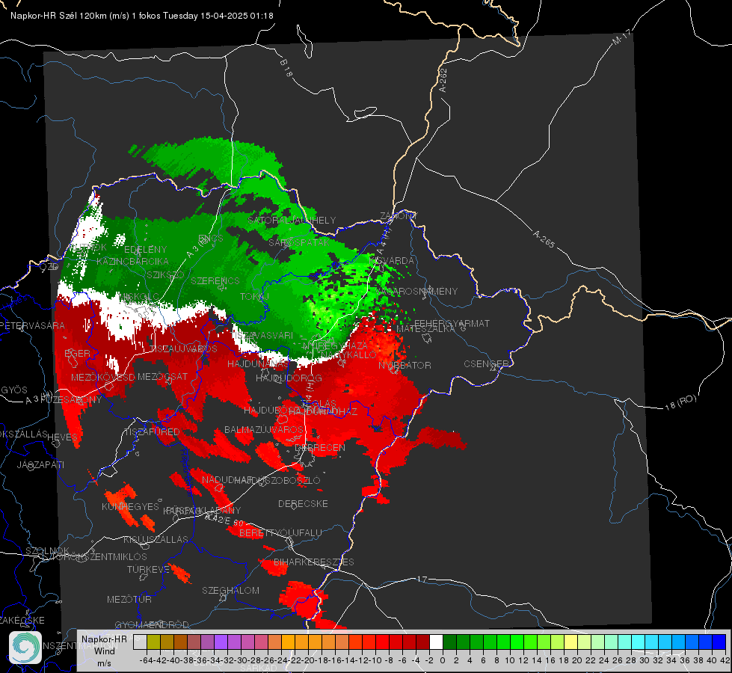Viewport: 732px width, 673px height.
Task: Click the title text 'Napkor-HR Szél 120km (m/s)'
Action: click(70, 16)
